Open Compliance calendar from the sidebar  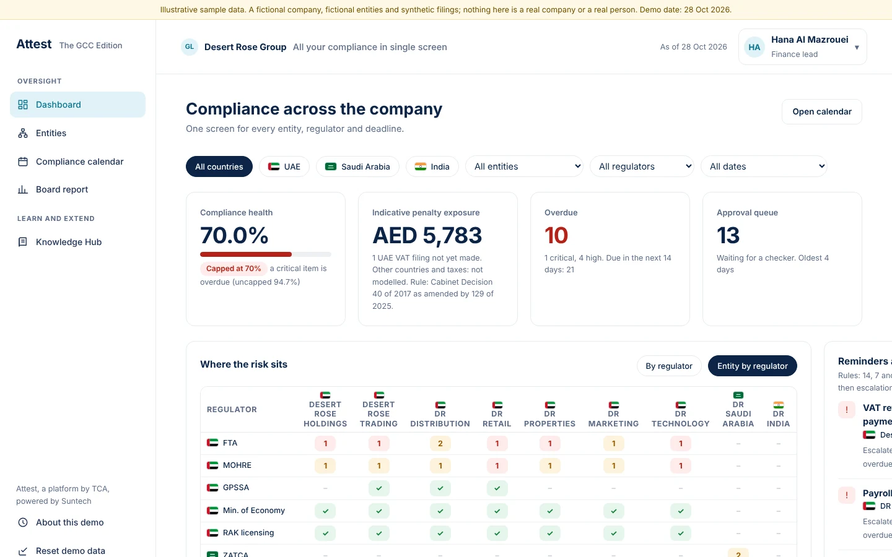(x=77, y=162)
